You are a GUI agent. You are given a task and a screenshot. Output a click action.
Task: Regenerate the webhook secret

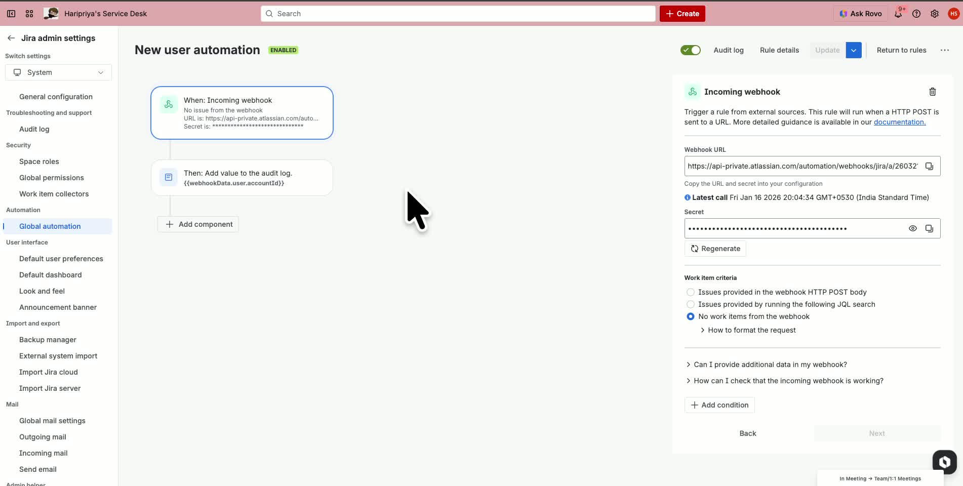(714, 249)
